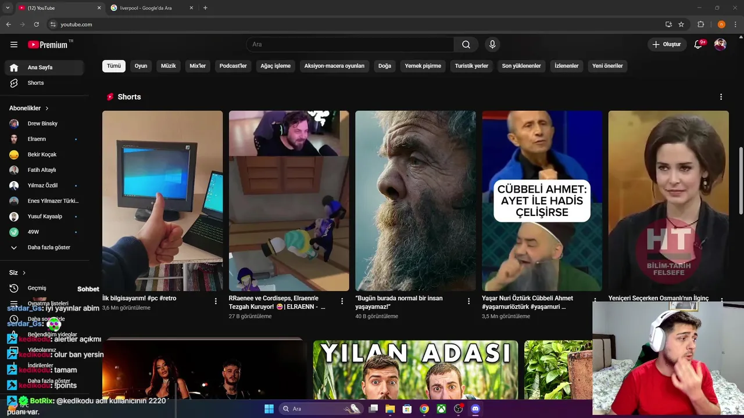Click the YouTube search input field
This screenshot has height=418, width=744.
[x=350, y=45]
